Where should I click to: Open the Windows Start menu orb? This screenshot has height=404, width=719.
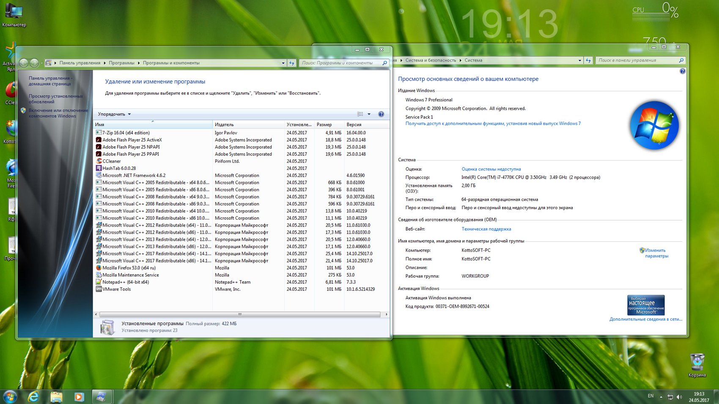click(10, 396)
